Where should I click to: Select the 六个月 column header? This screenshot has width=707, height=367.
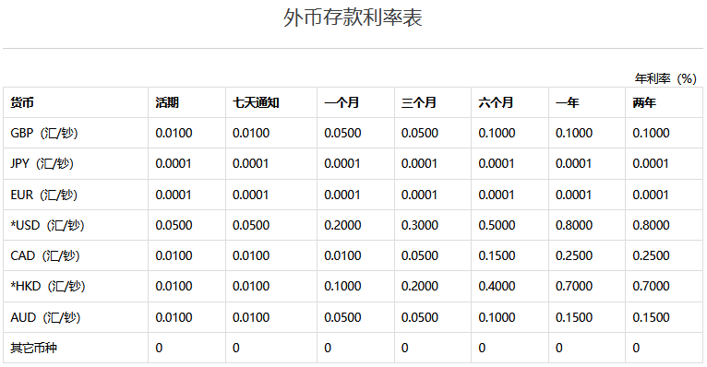(x=496, y=102)
